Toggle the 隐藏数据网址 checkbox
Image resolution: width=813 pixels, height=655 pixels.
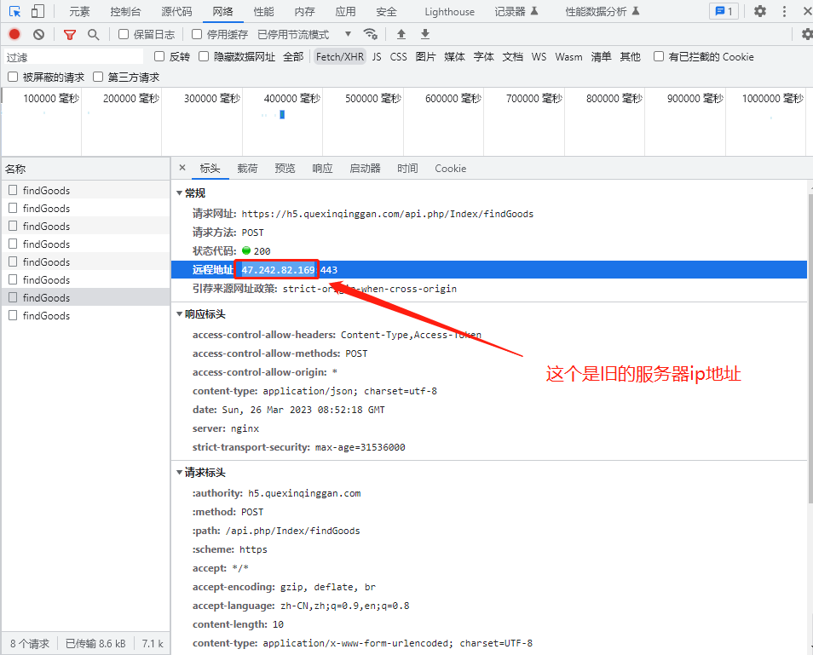click(204, 56)
